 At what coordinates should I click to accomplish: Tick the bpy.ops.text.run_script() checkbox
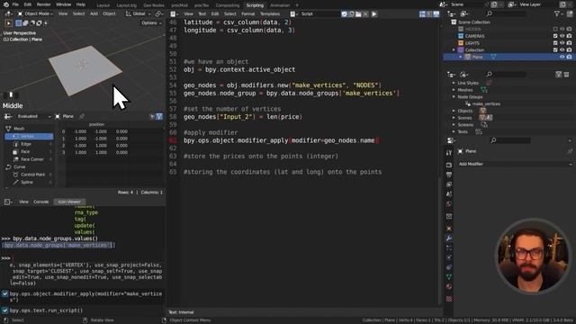pyautogui.click(x=4, y=310)
